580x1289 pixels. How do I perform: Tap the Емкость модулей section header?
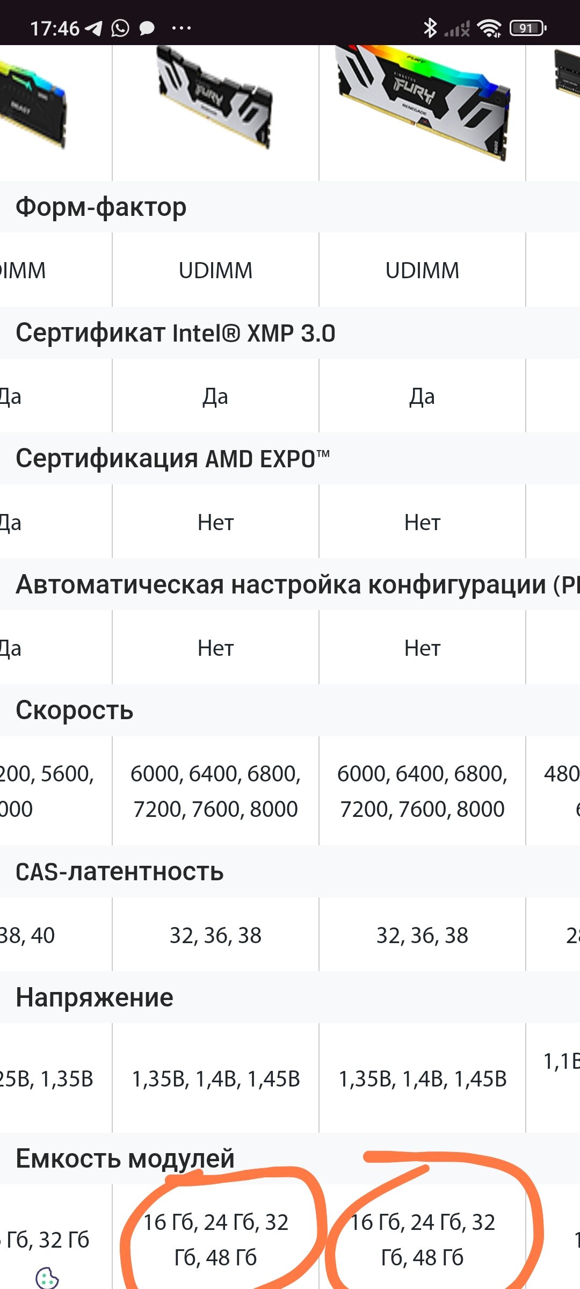290,1158
